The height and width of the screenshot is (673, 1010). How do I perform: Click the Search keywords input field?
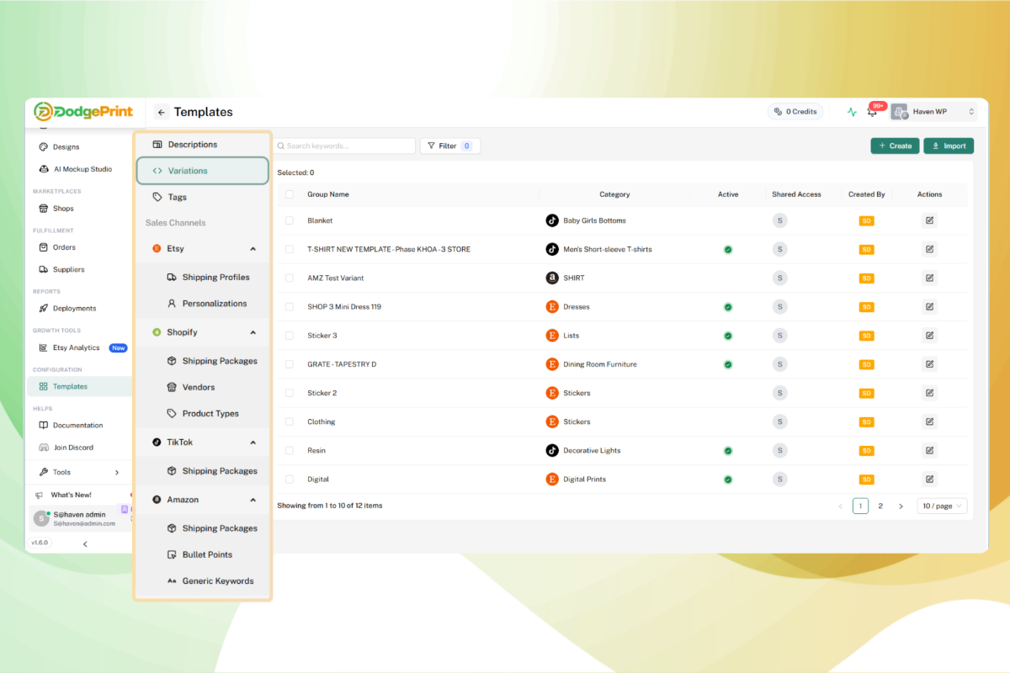click(345, 146)
